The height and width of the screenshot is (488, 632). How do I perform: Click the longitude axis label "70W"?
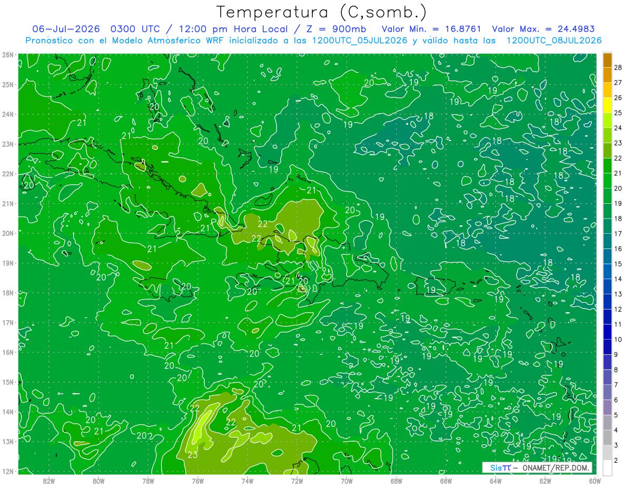tap(347, 481)
